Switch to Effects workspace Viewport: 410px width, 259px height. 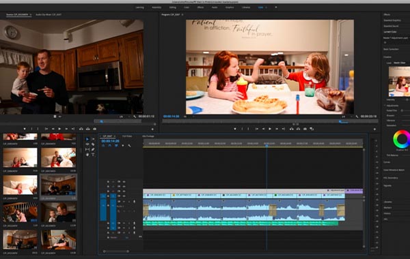tap(200, 7)
